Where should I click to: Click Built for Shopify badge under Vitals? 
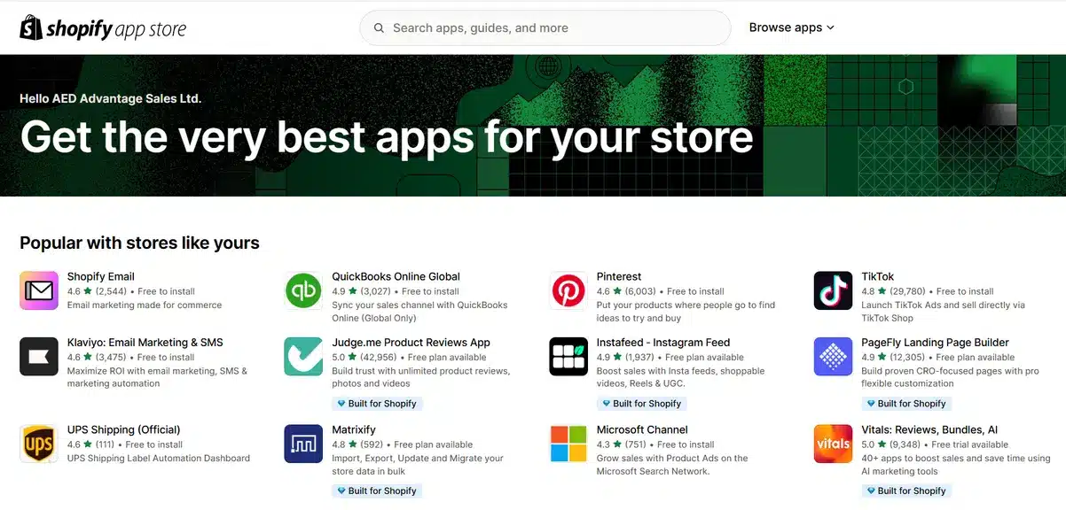905,491
